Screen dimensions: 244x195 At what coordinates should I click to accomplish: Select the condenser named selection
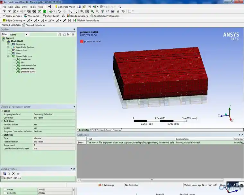[x=26, y=59]
